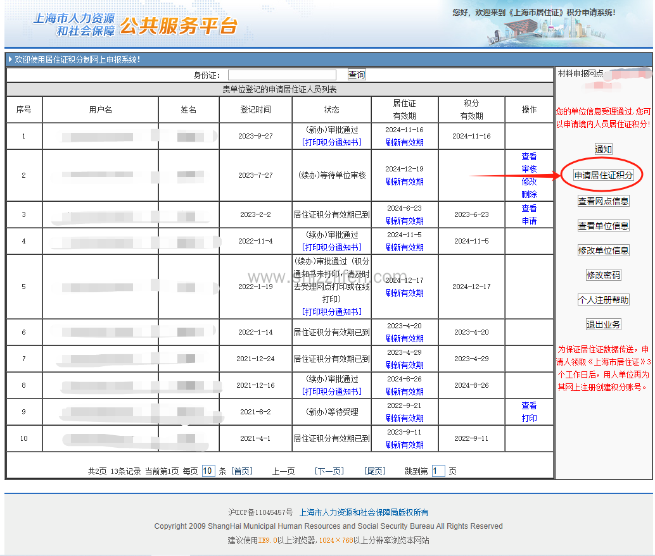Image resolution: width=655 pixels, height=556 pixels.
Task: Go to next page via 下一页
Action: point(329,471)
